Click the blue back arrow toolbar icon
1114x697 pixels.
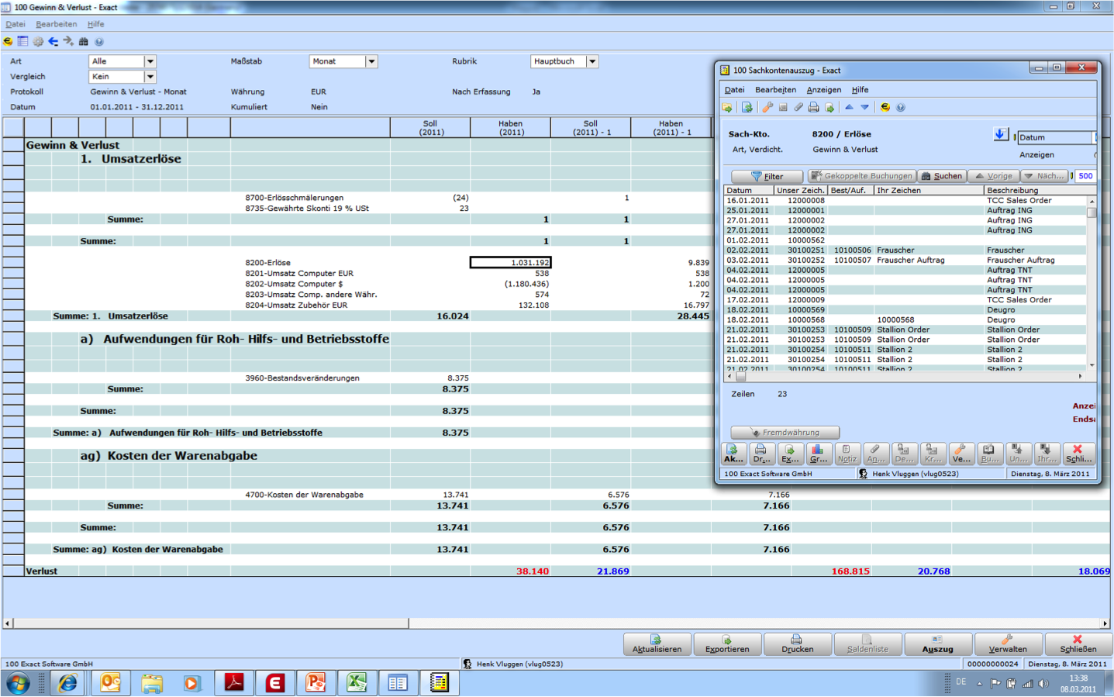53,42
